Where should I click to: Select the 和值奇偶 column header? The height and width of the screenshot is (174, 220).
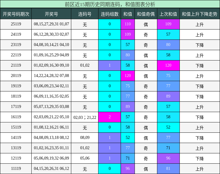(x=146, y=14)
